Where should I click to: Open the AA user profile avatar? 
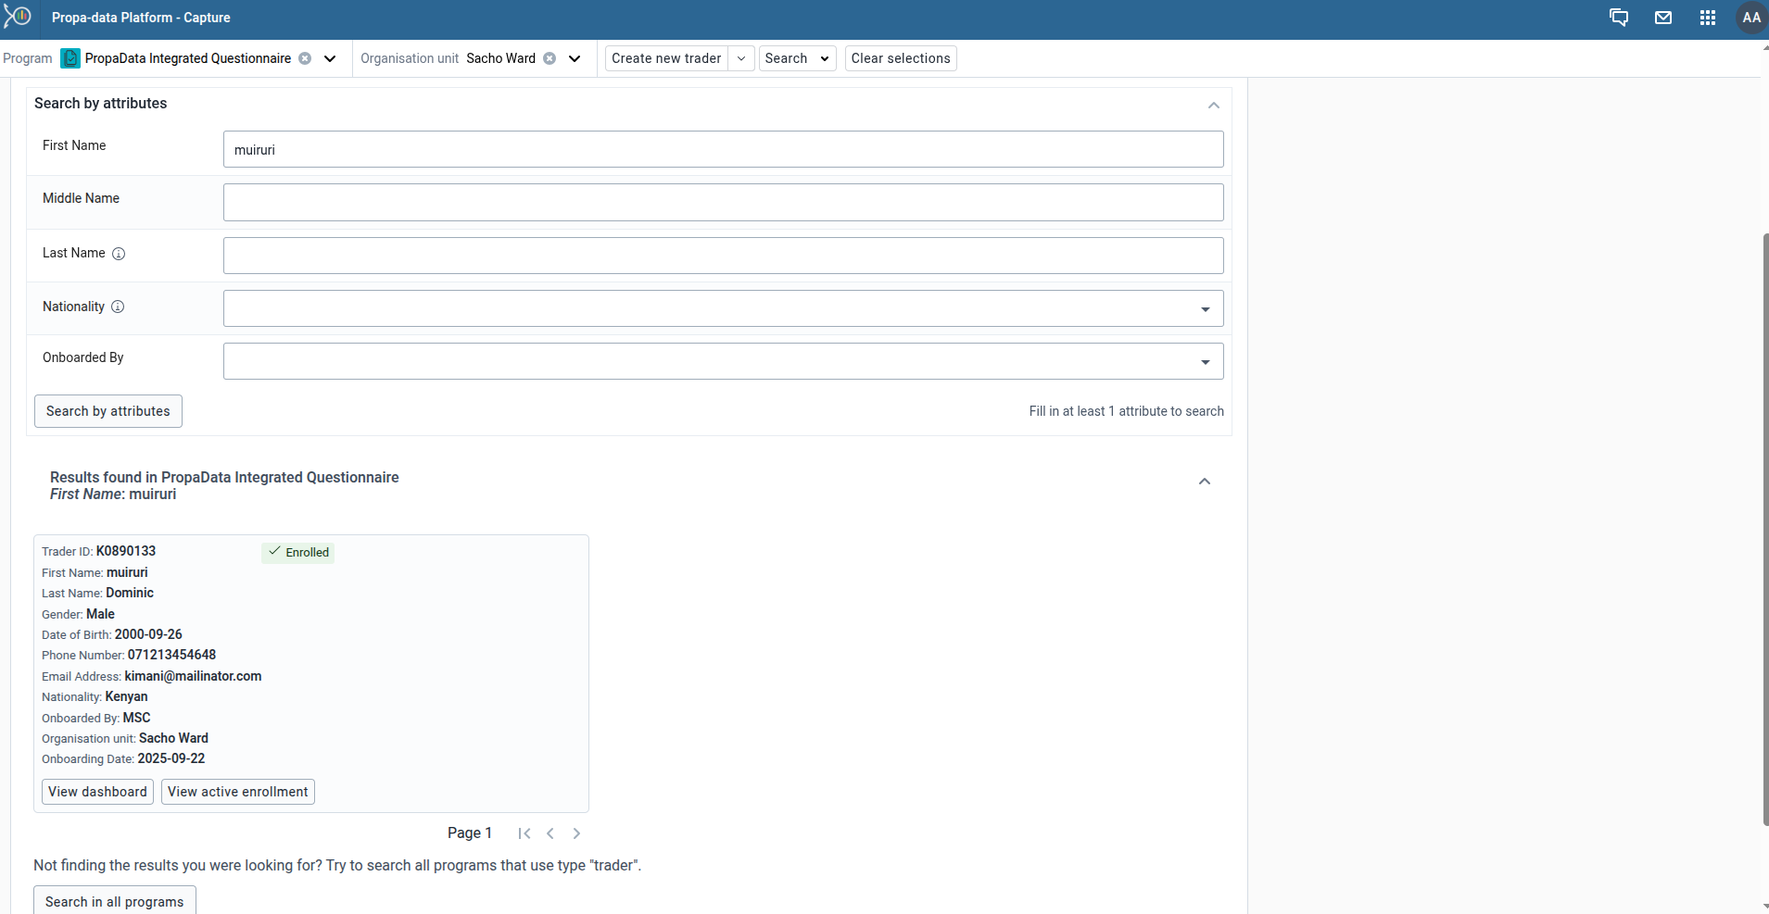click(1750, 18)
